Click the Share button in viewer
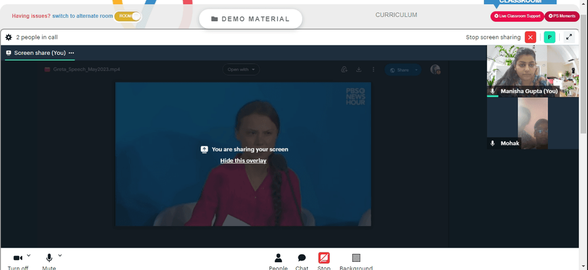Viewport: 588px width, 270px height. 399,70
